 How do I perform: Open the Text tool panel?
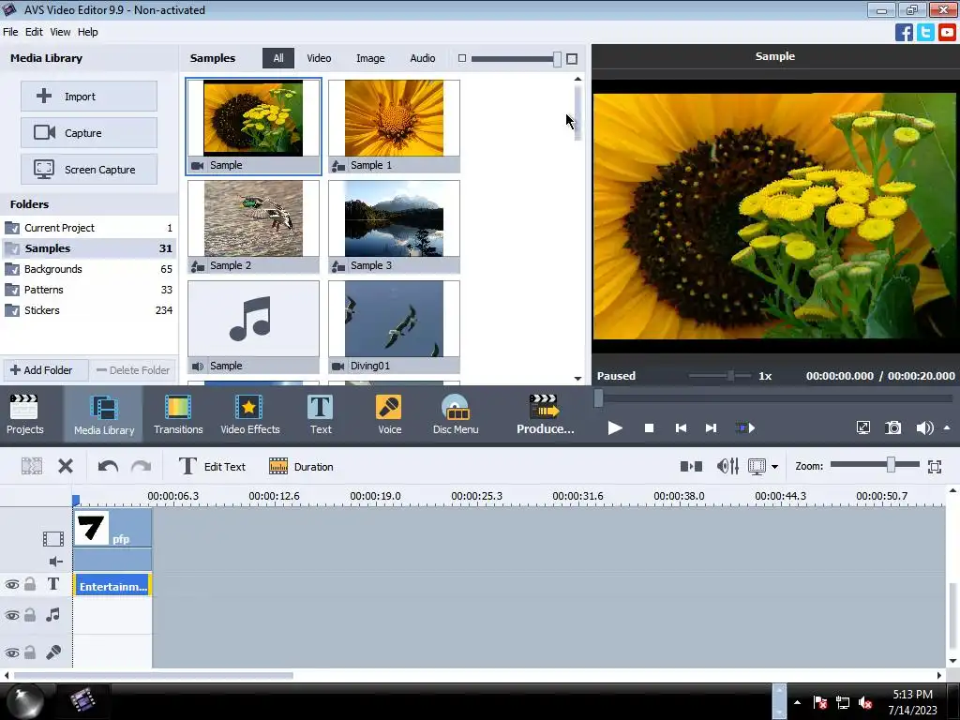321,414
